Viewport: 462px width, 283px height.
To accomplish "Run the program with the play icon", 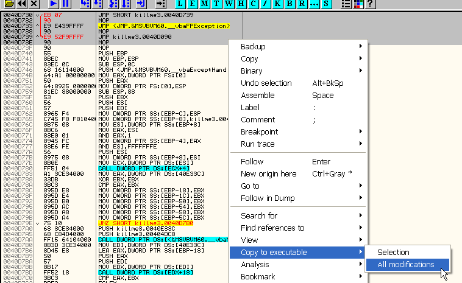I will coord(52,4).
